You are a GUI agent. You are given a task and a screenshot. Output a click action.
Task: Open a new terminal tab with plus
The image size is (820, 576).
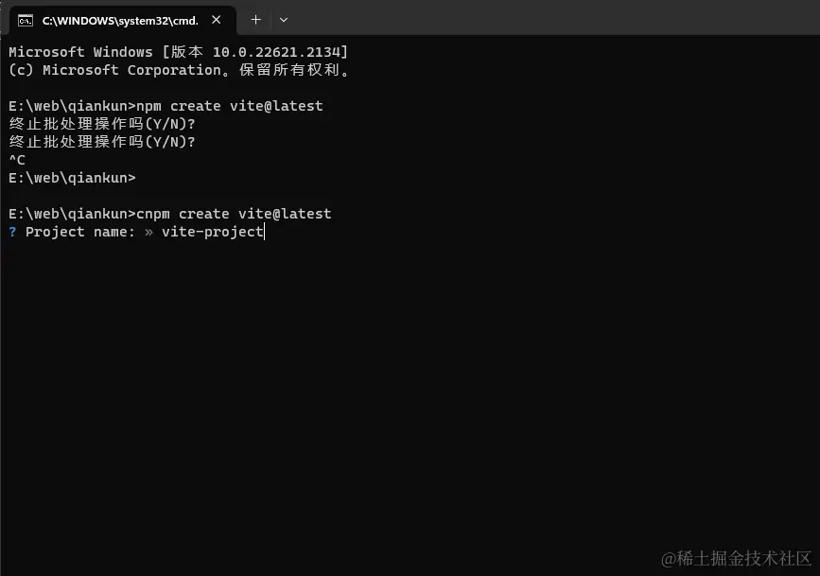coord(255,20)
